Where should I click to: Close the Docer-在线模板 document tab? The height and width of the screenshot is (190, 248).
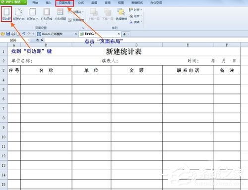(x=76, y=34)
